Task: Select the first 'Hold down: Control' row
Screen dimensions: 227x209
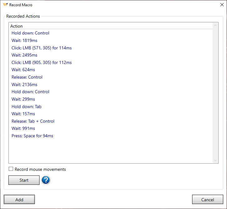Action: pos(111,33)
